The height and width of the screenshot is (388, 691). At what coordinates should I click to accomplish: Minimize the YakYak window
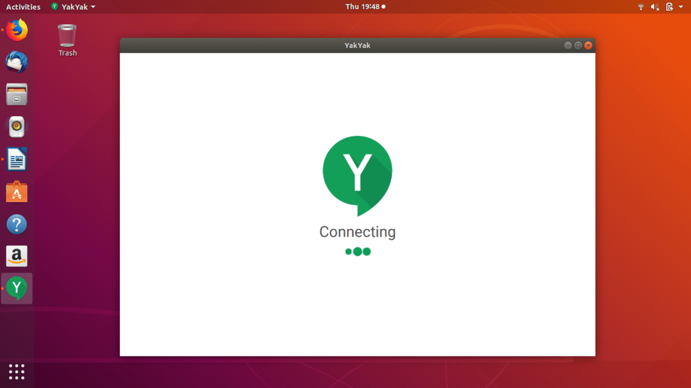(568, 45)
